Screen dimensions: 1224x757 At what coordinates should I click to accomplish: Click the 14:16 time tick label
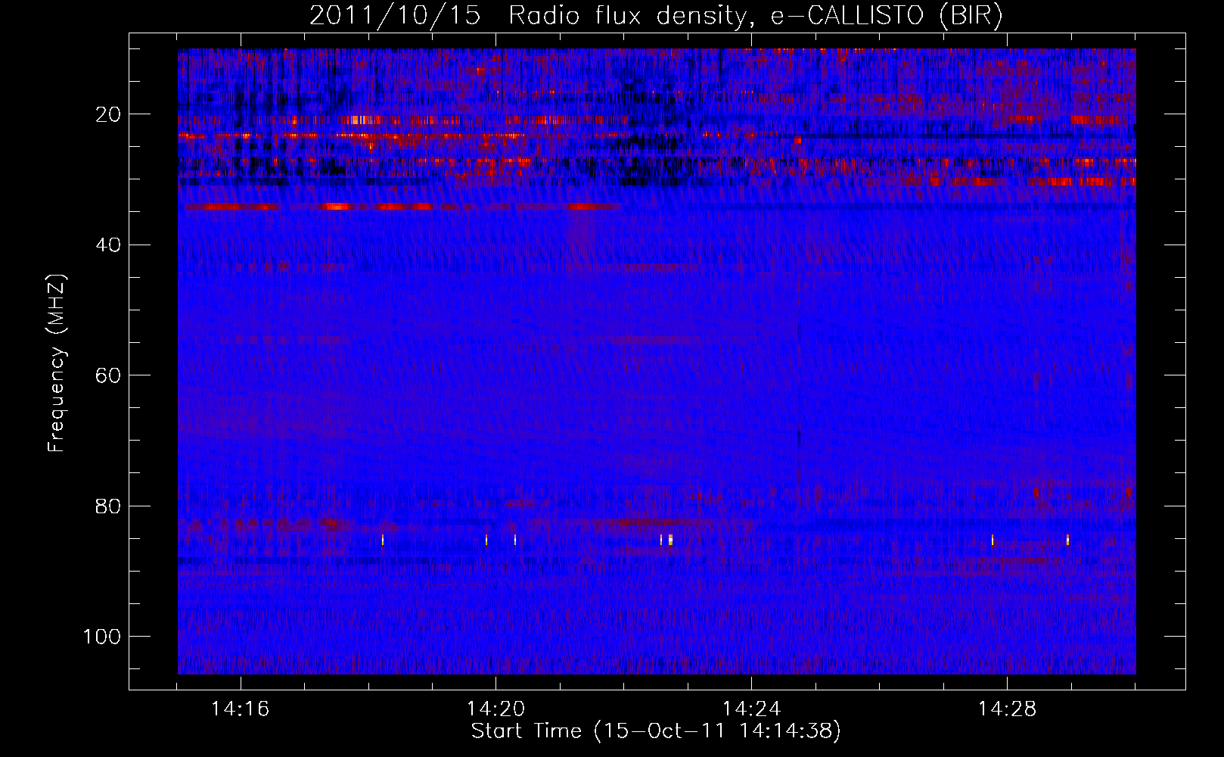240,709
